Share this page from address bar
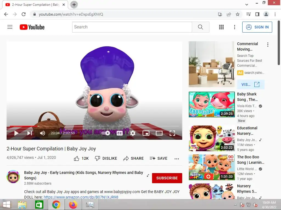This screenshot has height=210, width=281. click(x=229, y=14)
